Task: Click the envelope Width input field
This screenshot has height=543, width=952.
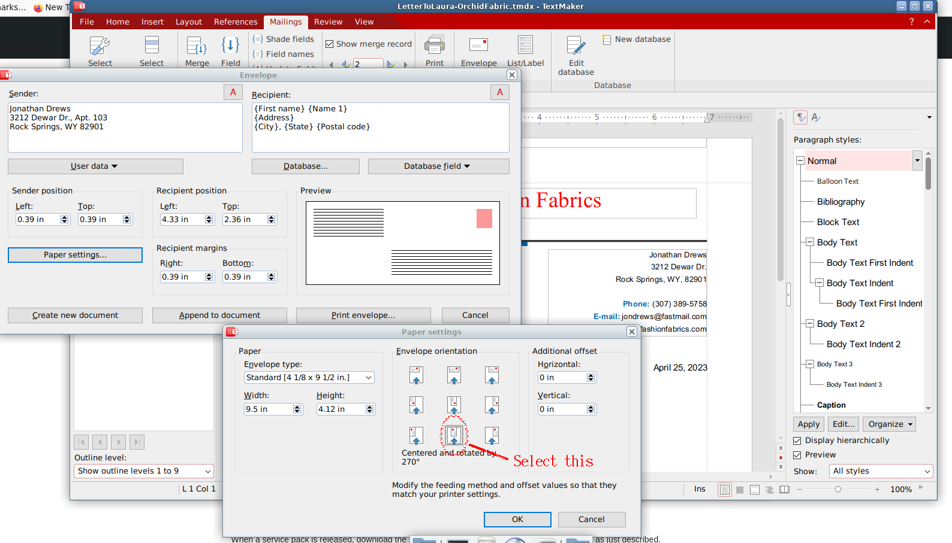Action: [268, 409]
